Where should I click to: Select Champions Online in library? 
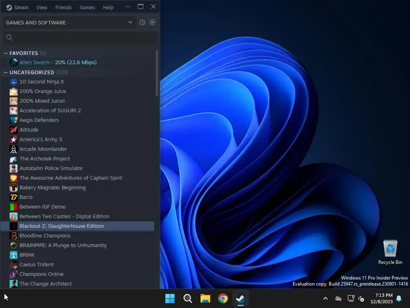click(77, 274)
